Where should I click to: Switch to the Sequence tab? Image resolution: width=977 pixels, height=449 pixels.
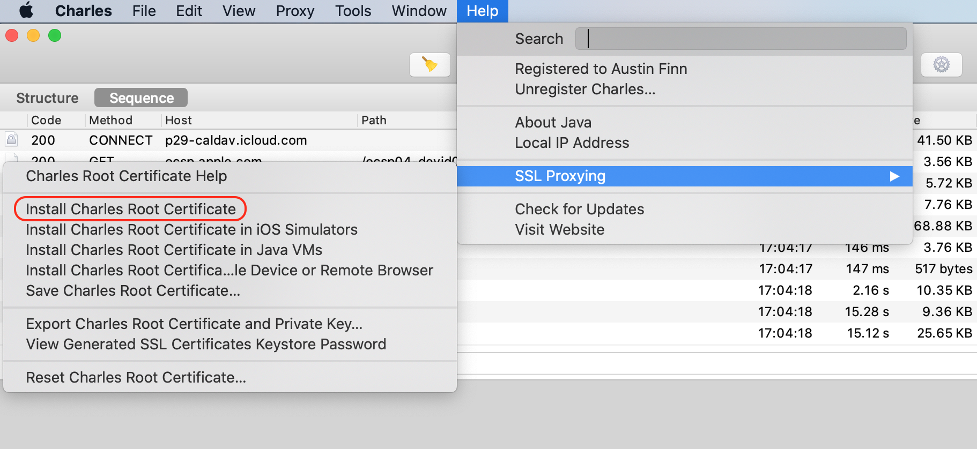click(141, 98)
